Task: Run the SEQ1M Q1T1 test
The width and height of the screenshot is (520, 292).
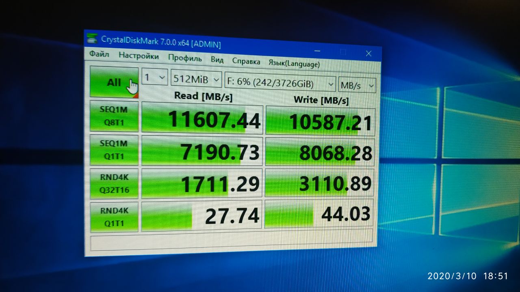Action: pos(114,150)
